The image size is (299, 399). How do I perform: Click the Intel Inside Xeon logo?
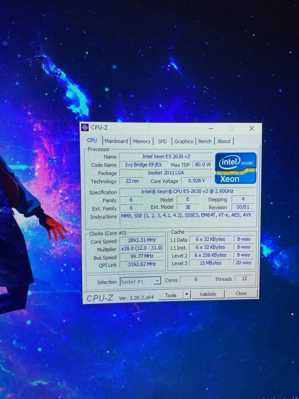pos(235,168)
